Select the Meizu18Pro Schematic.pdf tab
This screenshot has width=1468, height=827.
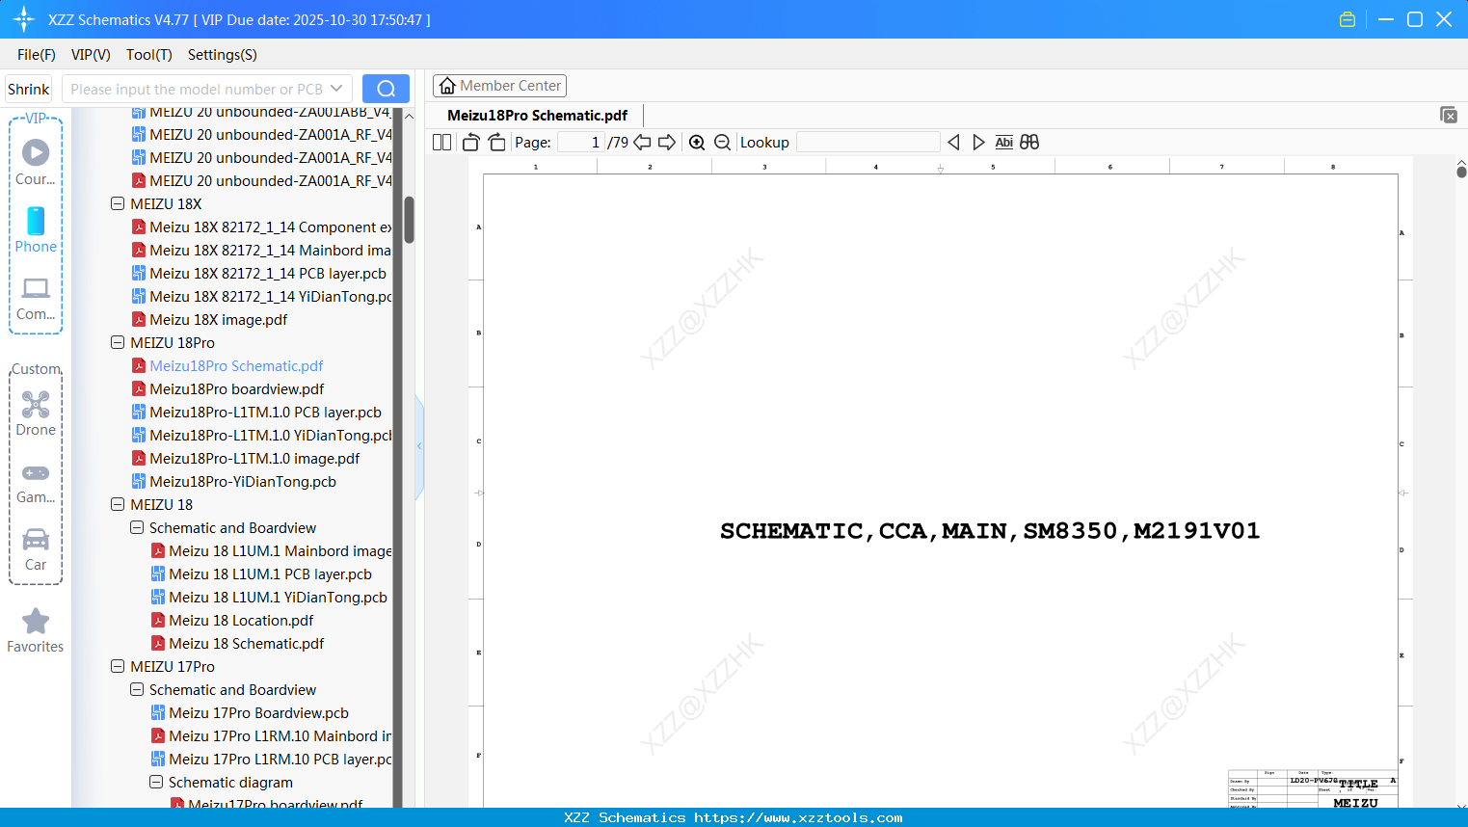click(537, 116)
